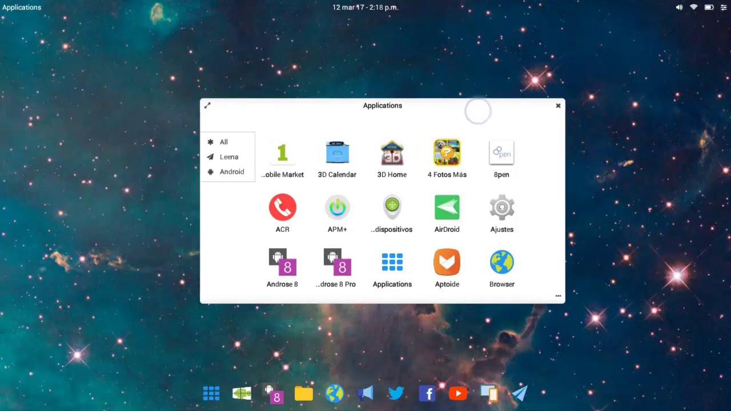Expand the Applications window with arrows icon
The width and height of the screenshot is (731, 411).
[x=207, y=106]
